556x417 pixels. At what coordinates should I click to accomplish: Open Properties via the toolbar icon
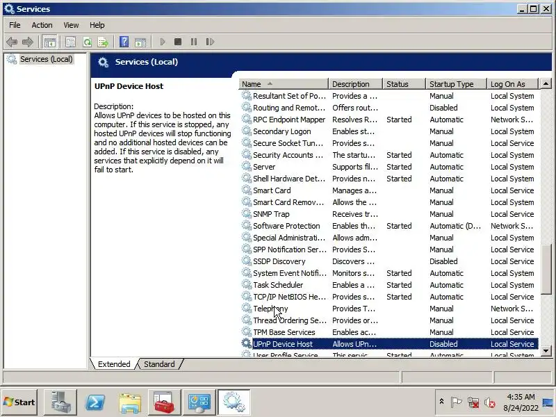(71, 42)
